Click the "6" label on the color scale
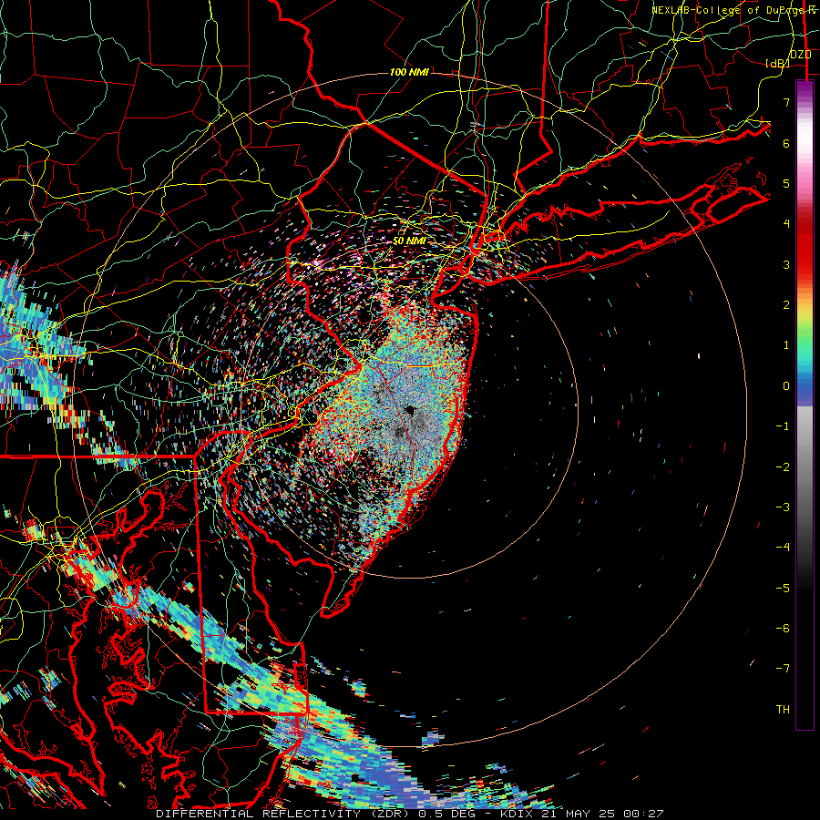This screenshot has height=820, width=820. (x=786, y=143)
